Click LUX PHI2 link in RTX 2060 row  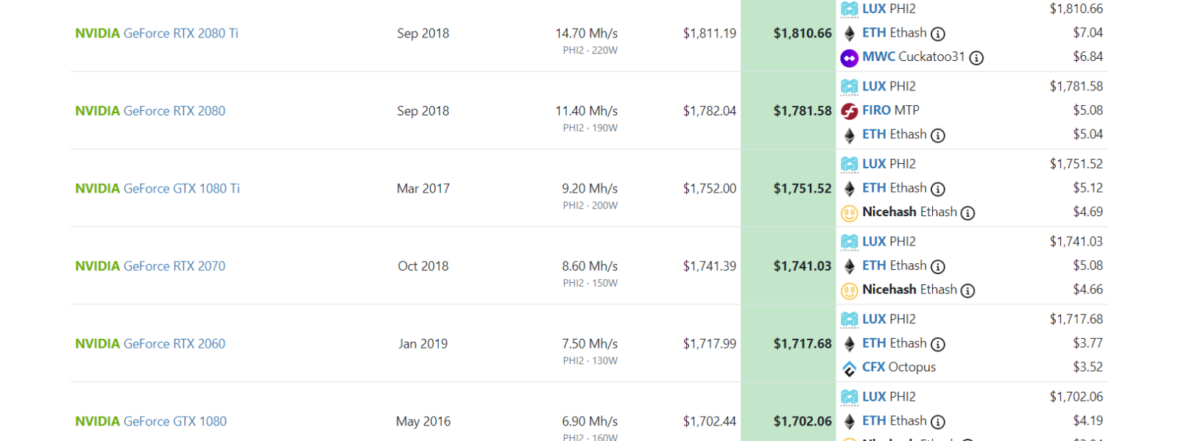click(x=889, y=319)
